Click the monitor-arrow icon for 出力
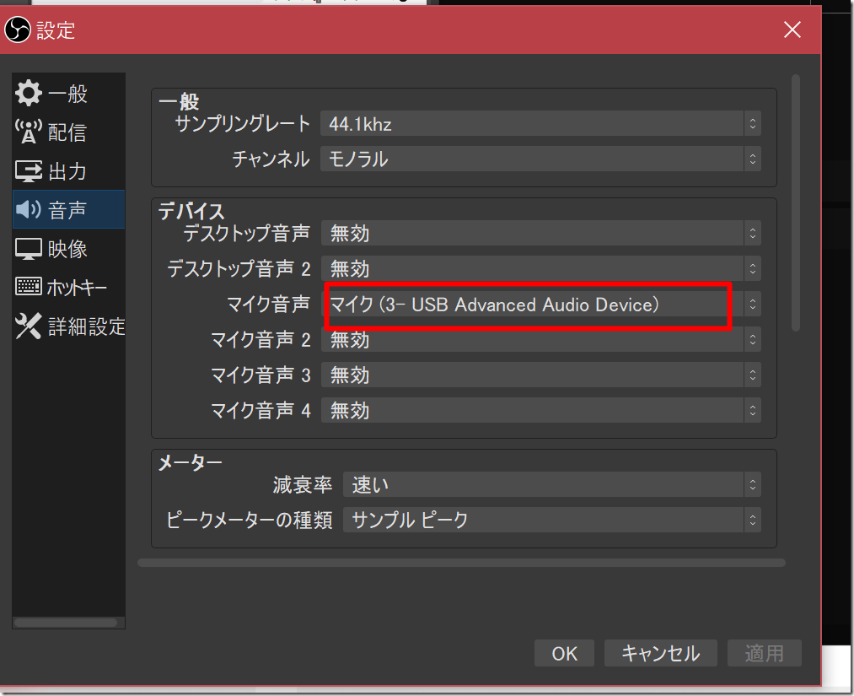 29,171
